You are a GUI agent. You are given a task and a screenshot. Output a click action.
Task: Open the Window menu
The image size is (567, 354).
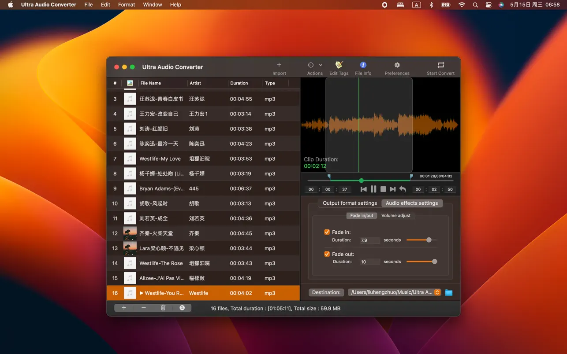(x=153, y=4)
